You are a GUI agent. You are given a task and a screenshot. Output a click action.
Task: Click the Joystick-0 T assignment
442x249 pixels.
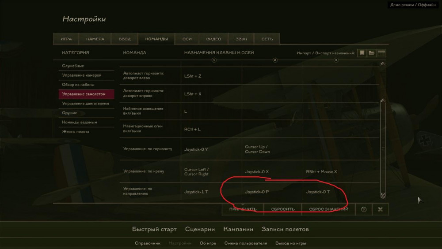(341, 192)
